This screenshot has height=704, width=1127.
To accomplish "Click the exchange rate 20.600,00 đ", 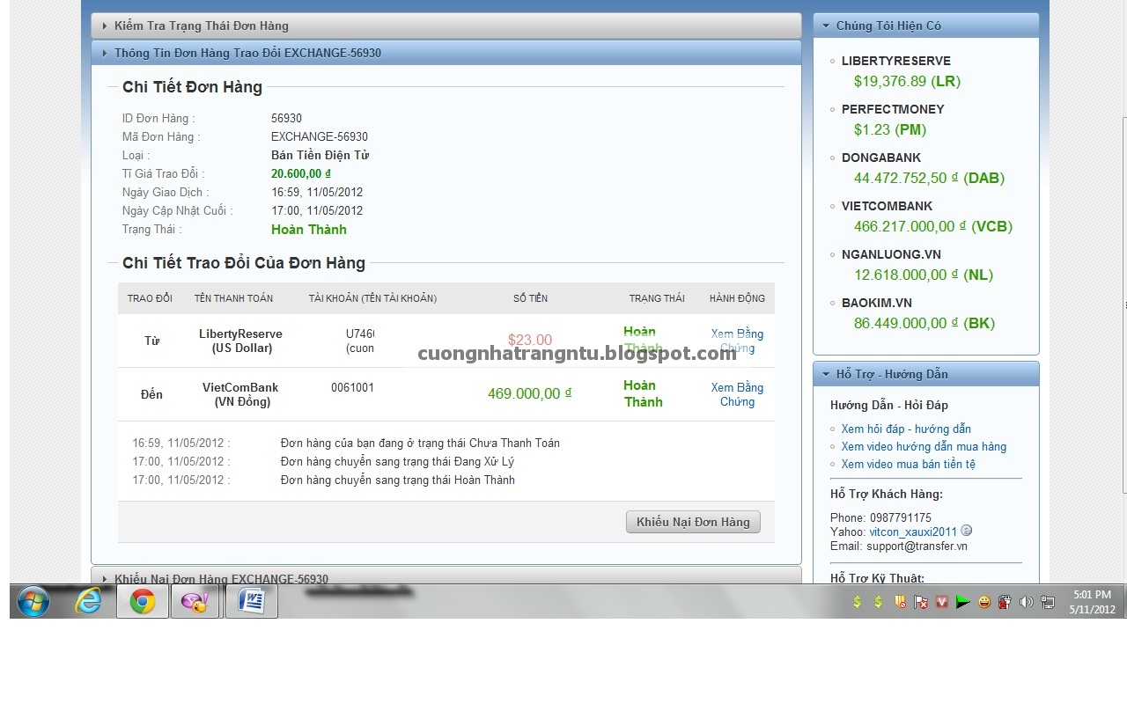I will pyautogui.click(x=301, y=173).
